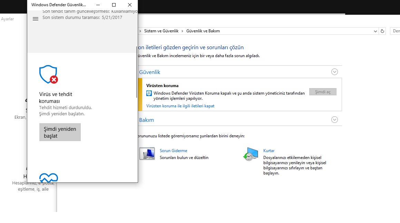Refresh the Control Panel address bar
Screen dimensions: 400x223
coord(382,31)
